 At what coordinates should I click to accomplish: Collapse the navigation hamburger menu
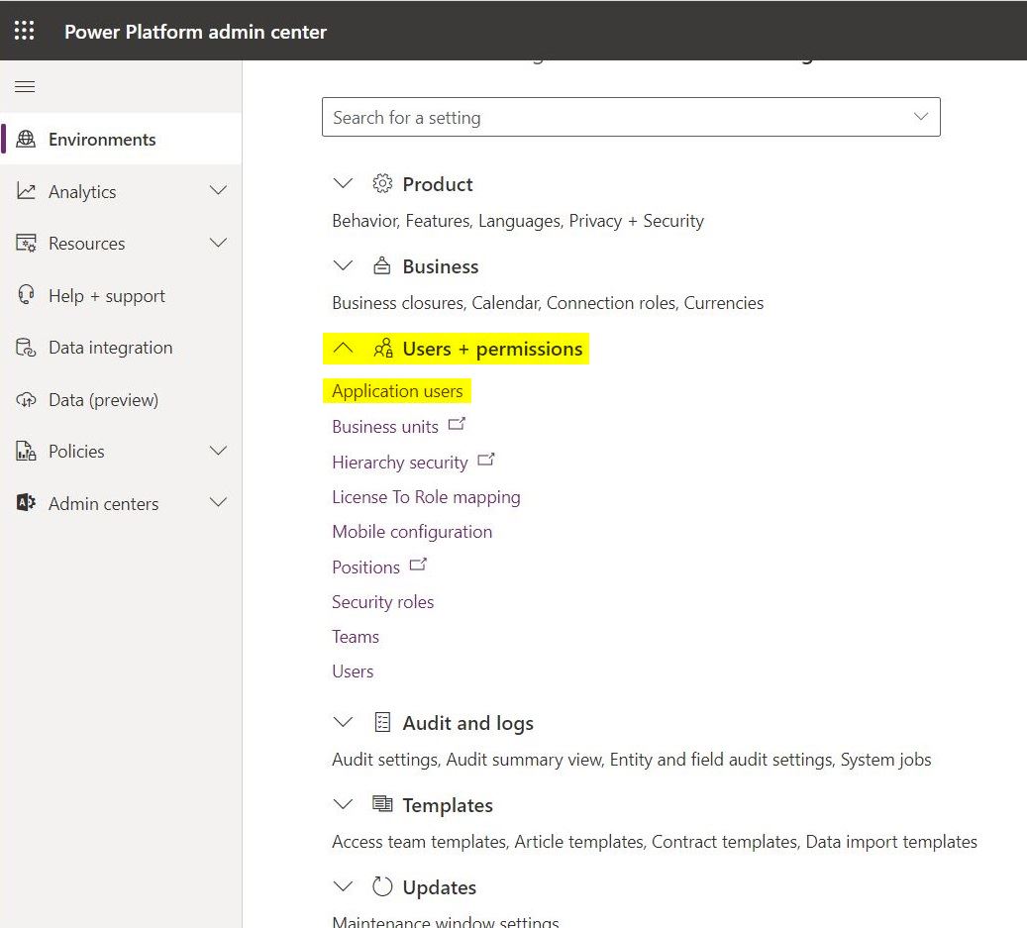[25, 86]
